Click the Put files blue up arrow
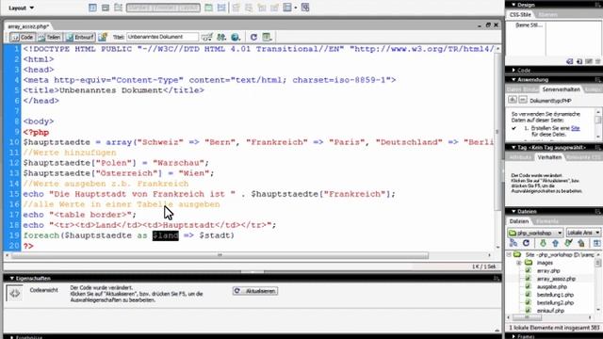The width and height of the screenshot is (603, 339). (x=555, y=243)
